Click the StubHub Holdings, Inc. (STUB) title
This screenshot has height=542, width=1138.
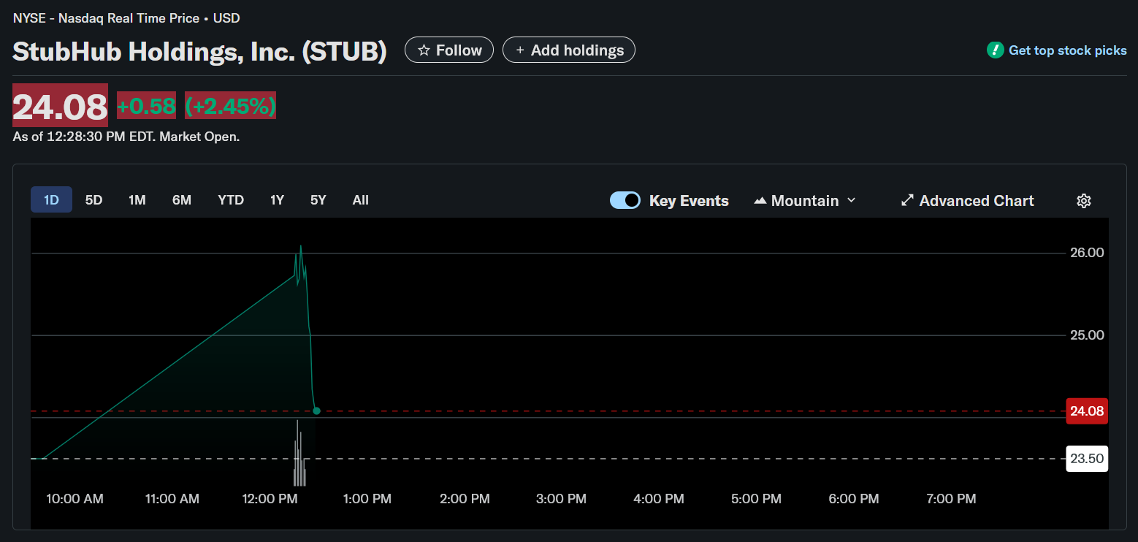coord(199,50)
